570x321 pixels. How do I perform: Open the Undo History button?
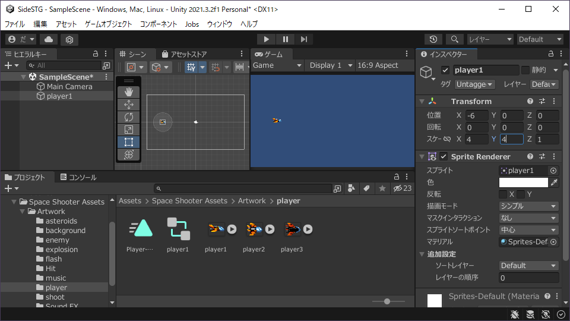pos(433,39)
